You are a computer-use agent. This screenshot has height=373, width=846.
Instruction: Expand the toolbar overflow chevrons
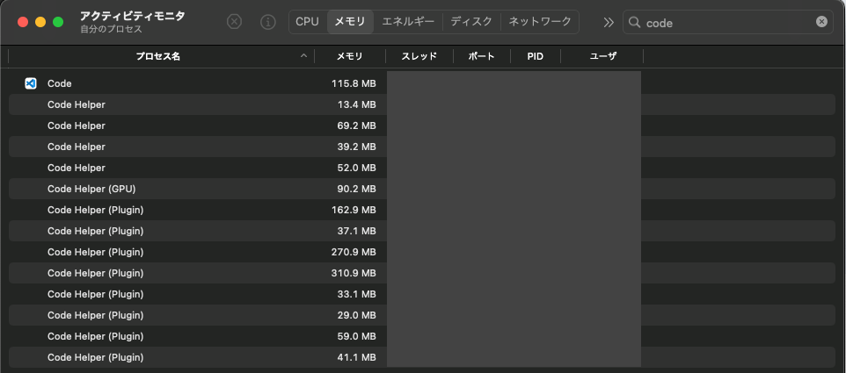pos(609,22)
